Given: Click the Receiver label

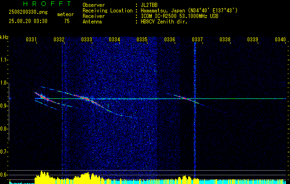Looking at the screenshot, I should pyautogui.click(x=94, y=16).
